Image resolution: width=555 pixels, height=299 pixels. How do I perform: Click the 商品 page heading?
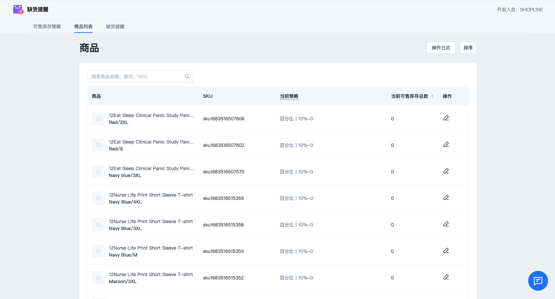tap(89, 48)
